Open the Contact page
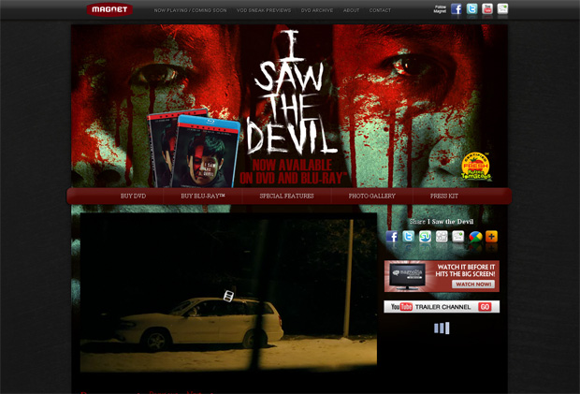 pyautogui.click(x=380, y=10)
